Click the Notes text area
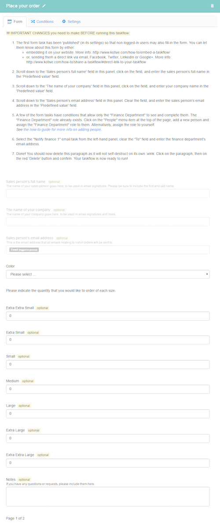This screenshot has height=531, width=220. (x=108, y=496)
